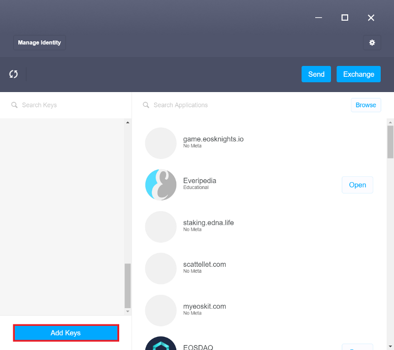Select the staking.edna.life entry text
Viewport: 394px width, 350px height.
coord(208,223)
